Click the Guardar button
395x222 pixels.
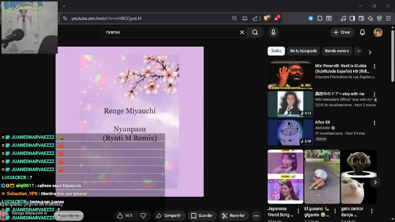coord(202,216)
